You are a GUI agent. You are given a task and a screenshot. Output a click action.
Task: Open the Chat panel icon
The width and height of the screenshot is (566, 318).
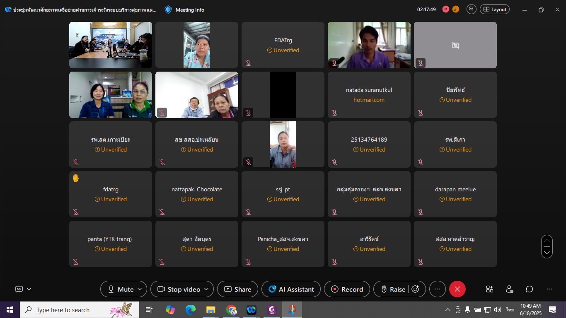click(x=529, y=289)
